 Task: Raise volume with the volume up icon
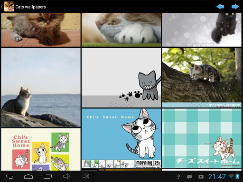(x=85, y=176)
